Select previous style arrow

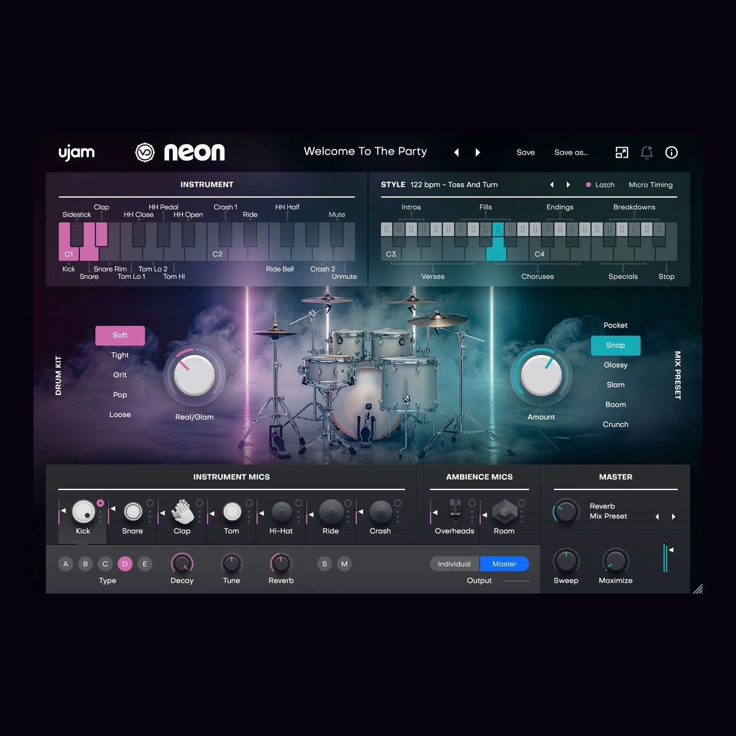click(551, 185)
